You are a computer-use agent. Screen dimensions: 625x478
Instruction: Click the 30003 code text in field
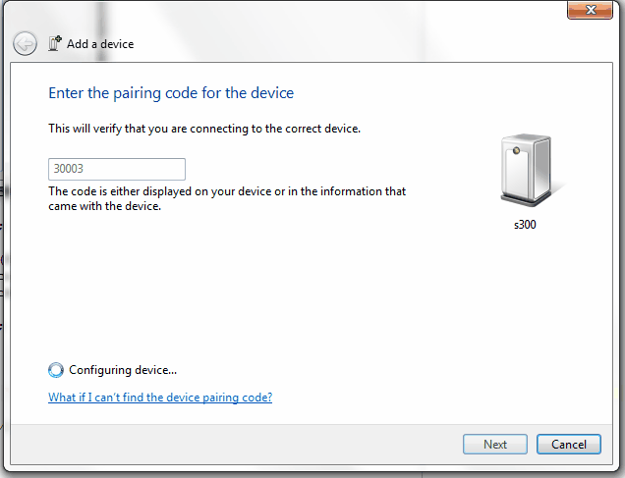(x=69, y=169)
